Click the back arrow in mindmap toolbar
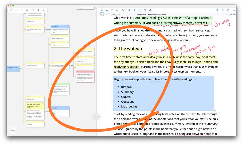 [x=11, y=10]
